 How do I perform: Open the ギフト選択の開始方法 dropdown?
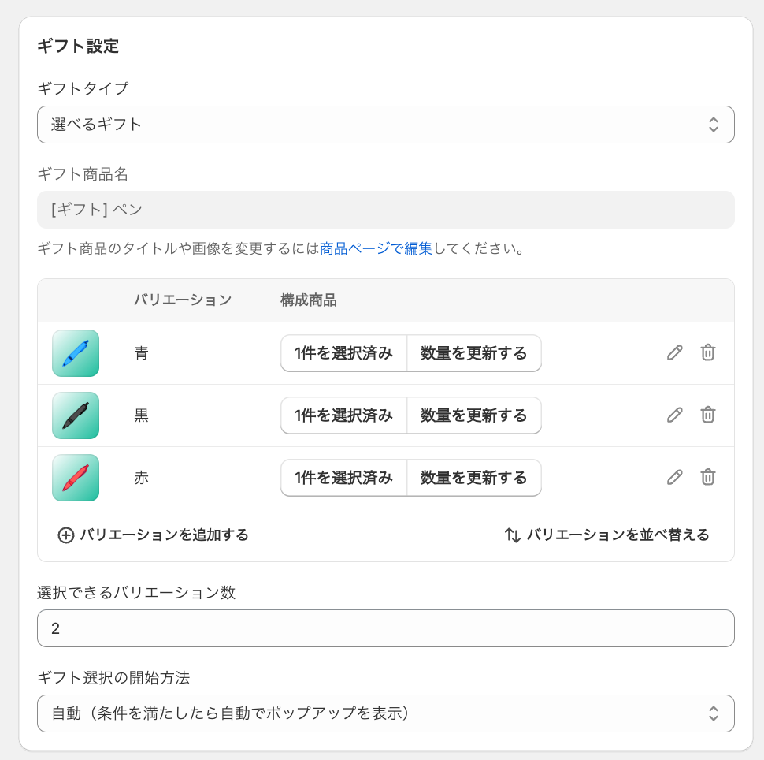[x=386, y=713]
